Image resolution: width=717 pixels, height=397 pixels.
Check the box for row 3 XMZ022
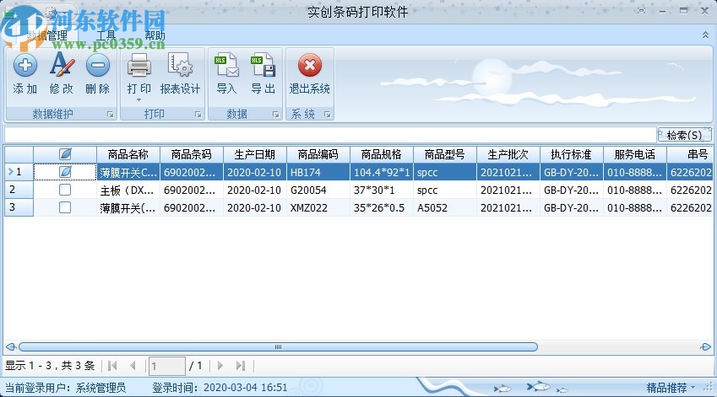[x=65, y=207]
